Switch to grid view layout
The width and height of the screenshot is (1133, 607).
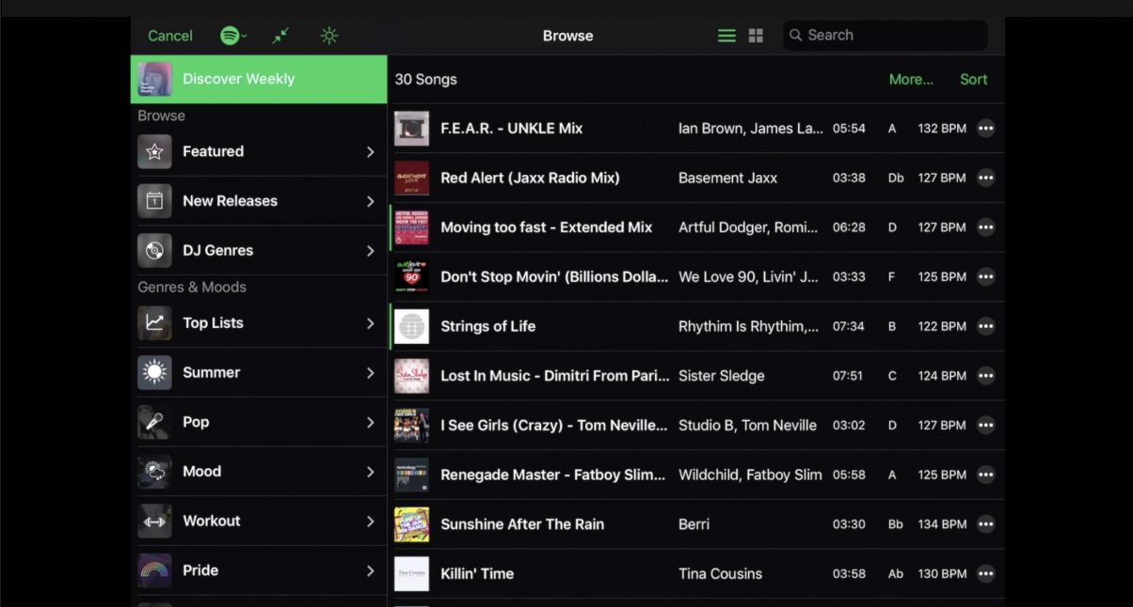pyautogui.click(x=756, y=36)
